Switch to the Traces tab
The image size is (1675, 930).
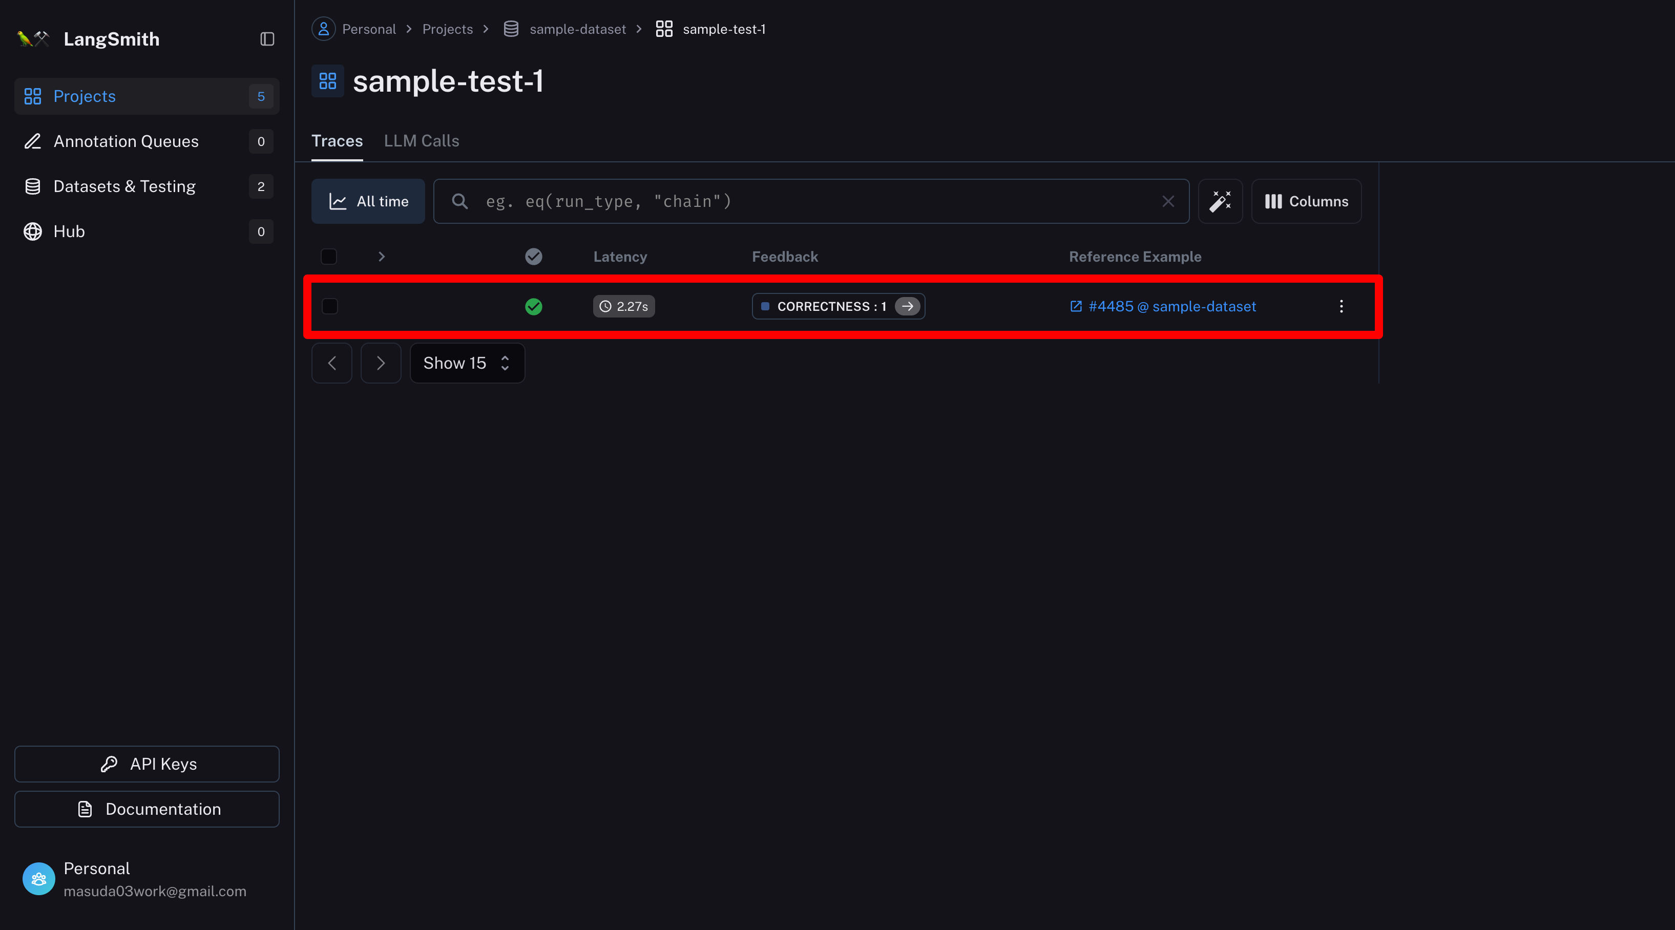pyautogui.click(x=337, y=141)
